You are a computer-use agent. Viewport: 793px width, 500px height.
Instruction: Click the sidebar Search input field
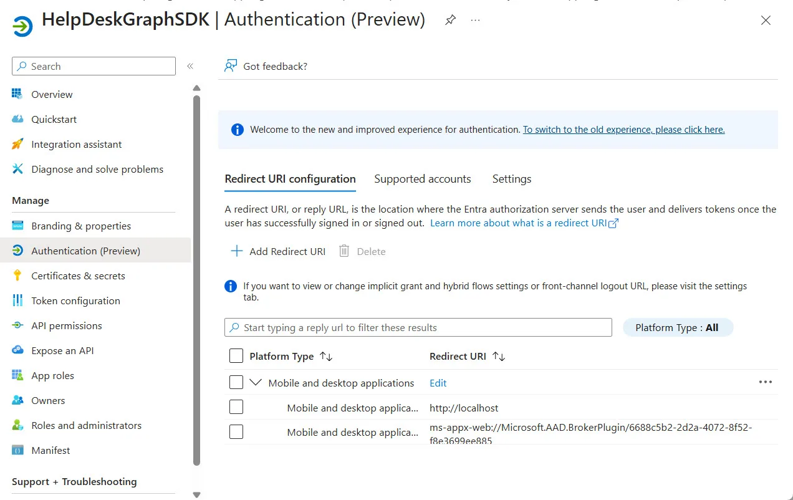pyautogui.click(x=94, y=66)
